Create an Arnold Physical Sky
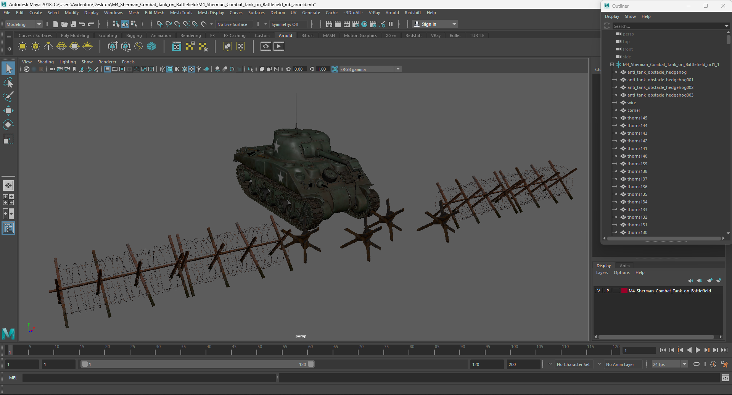Viewport: 732px width, 395px height. pos(87,47)
